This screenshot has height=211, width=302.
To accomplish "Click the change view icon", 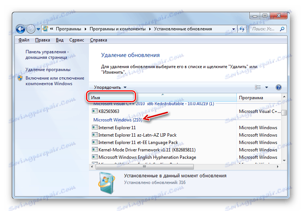I will [258, 87].
